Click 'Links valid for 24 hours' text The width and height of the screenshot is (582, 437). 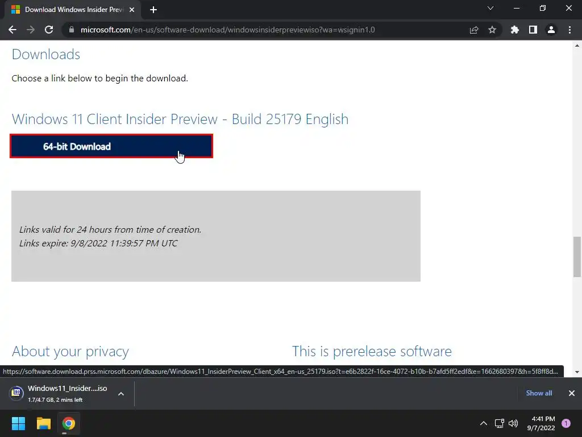(x=110, y=230)
